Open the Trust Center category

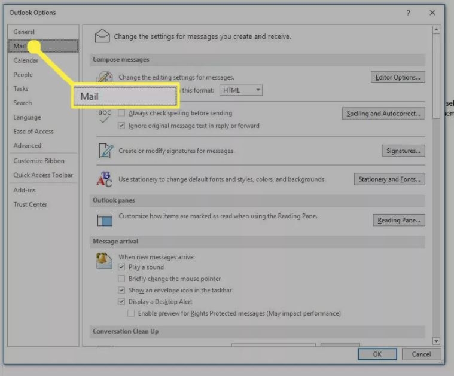point(43,204)
